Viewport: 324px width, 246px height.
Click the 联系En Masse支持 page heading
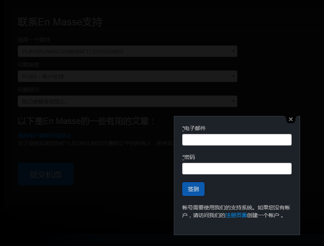[60, 22]
